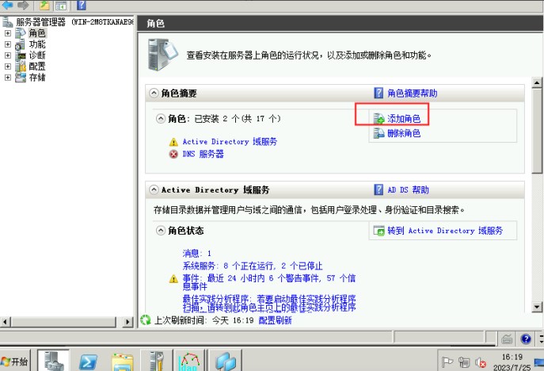Launch PowerShell from taskbar
This screenshot has width=544, height=371.
[x=88, y=362]
